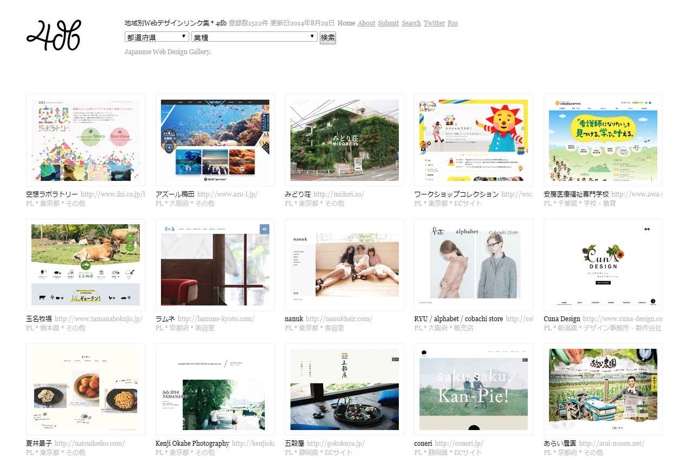Open the Search menu link
This screenshot has height=462, width=698.
point(411,23)
